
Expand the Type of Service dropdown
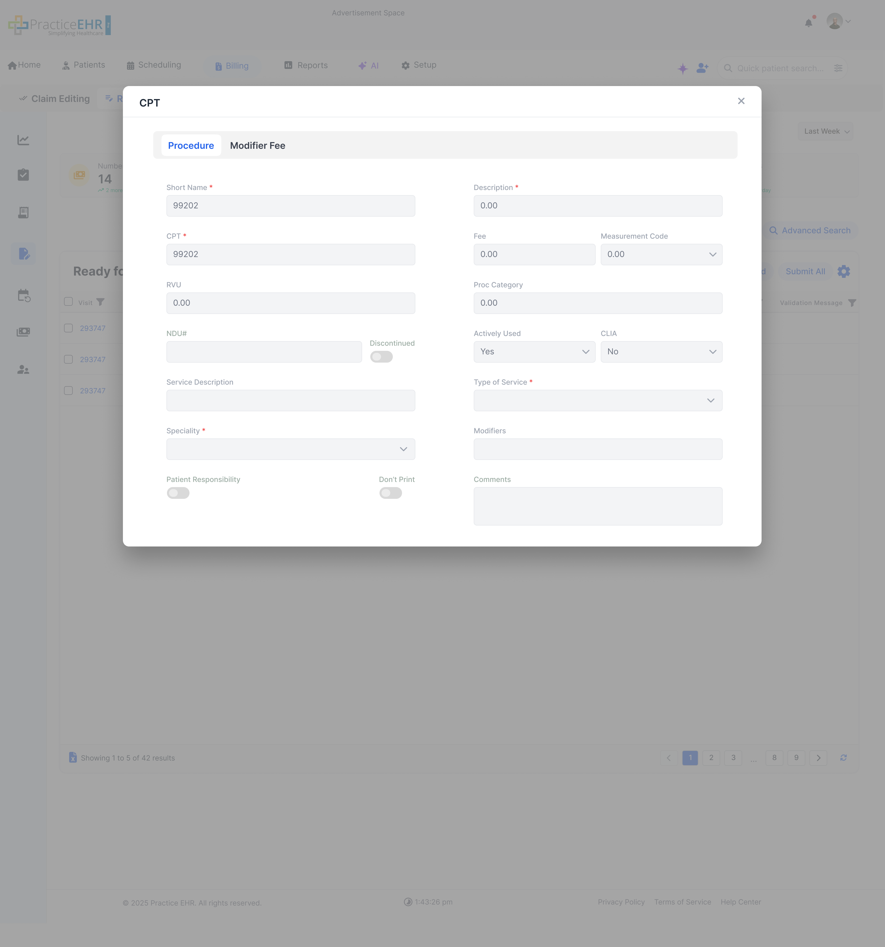(597, 401)
